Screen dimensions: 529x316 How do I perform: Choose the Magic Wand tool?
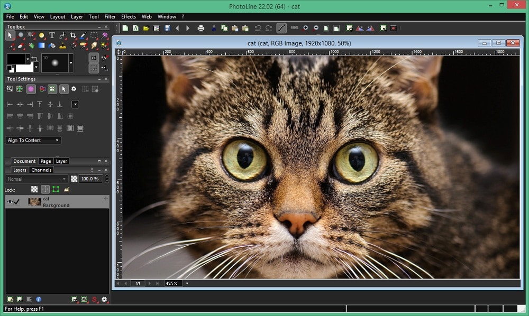[x=105, y=35]
